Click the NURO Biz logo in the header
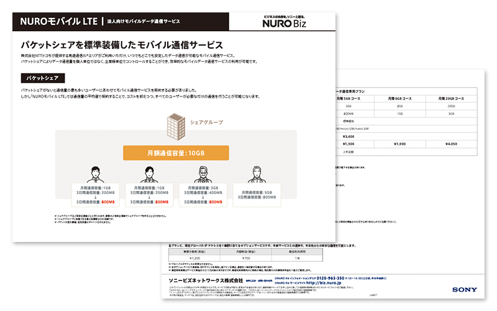 pos(284,22)
